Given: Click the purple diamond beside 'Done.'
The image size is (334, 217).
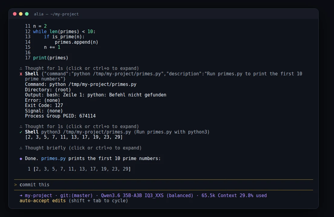Looking at the screenshot, I should (21, 159).
